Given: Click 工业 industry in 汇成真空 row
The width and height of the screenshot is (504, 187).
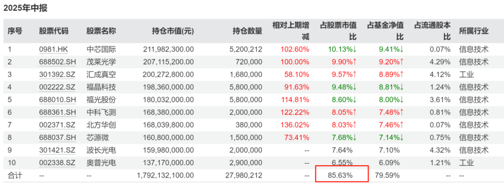Looking at the screenshot, I should coord(466,74).
